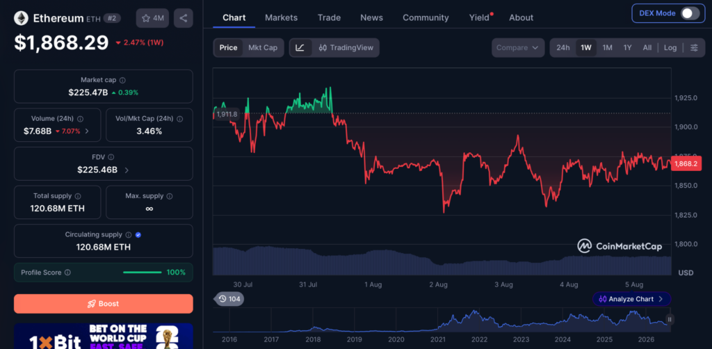Image resolution: width=712 pixels, height=349 pixels.
Task: Switch to the Community tab
Action: 426,17
